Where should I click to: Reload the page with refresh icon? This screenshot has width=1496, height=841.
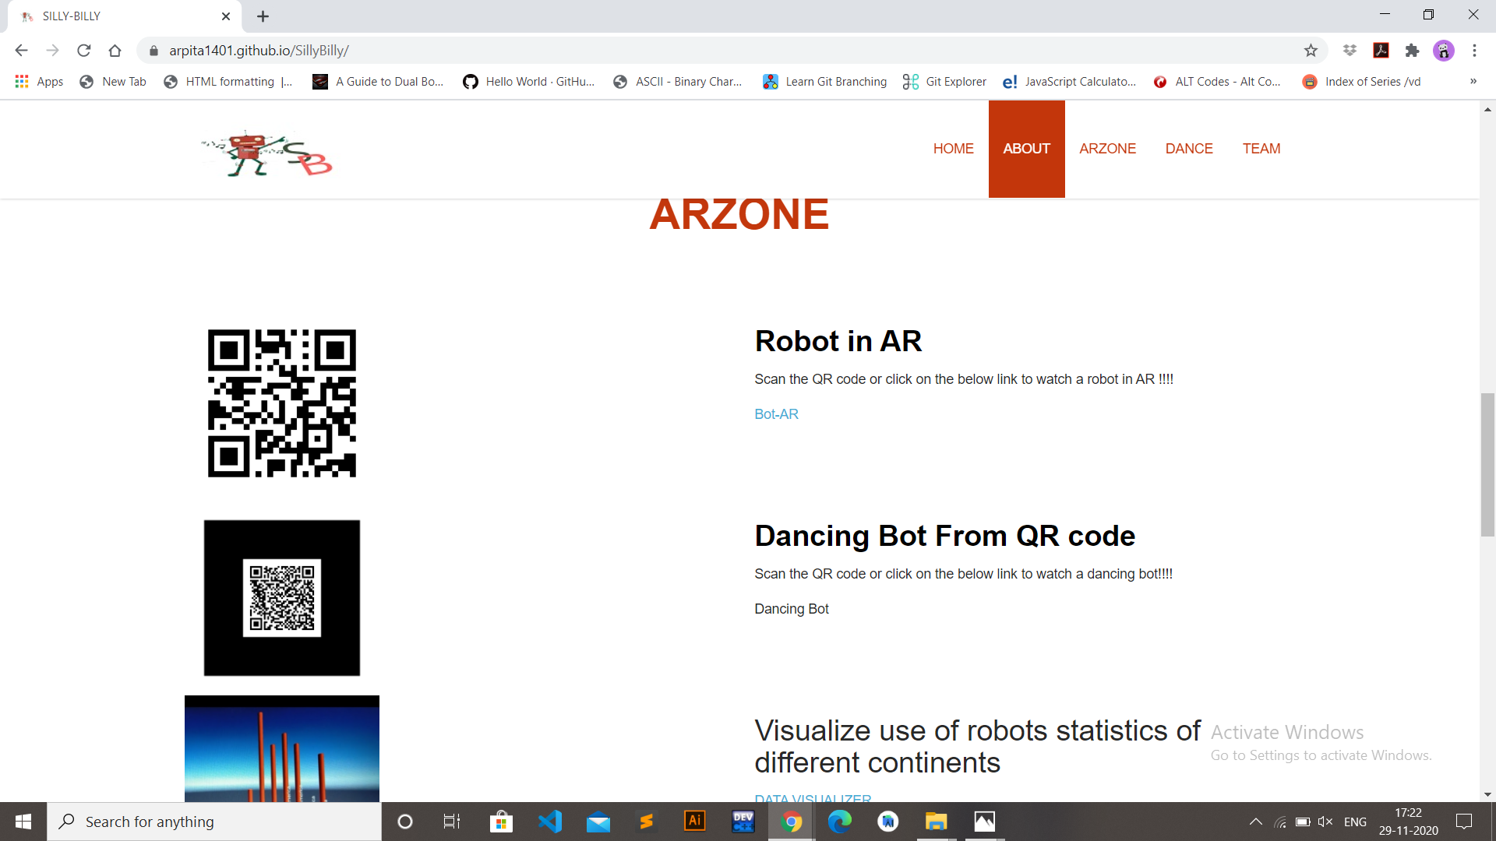(x=84, y=51)
